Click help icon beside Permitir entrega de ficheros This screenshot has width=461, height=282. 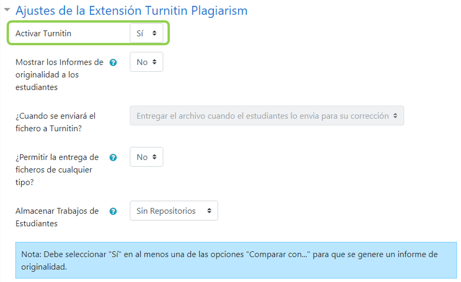[113, 157]
